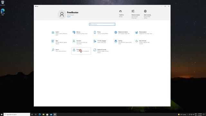The image size is (206, 116).
Task: Click the Web browsing header icon
Action: (x=145, y=11)
